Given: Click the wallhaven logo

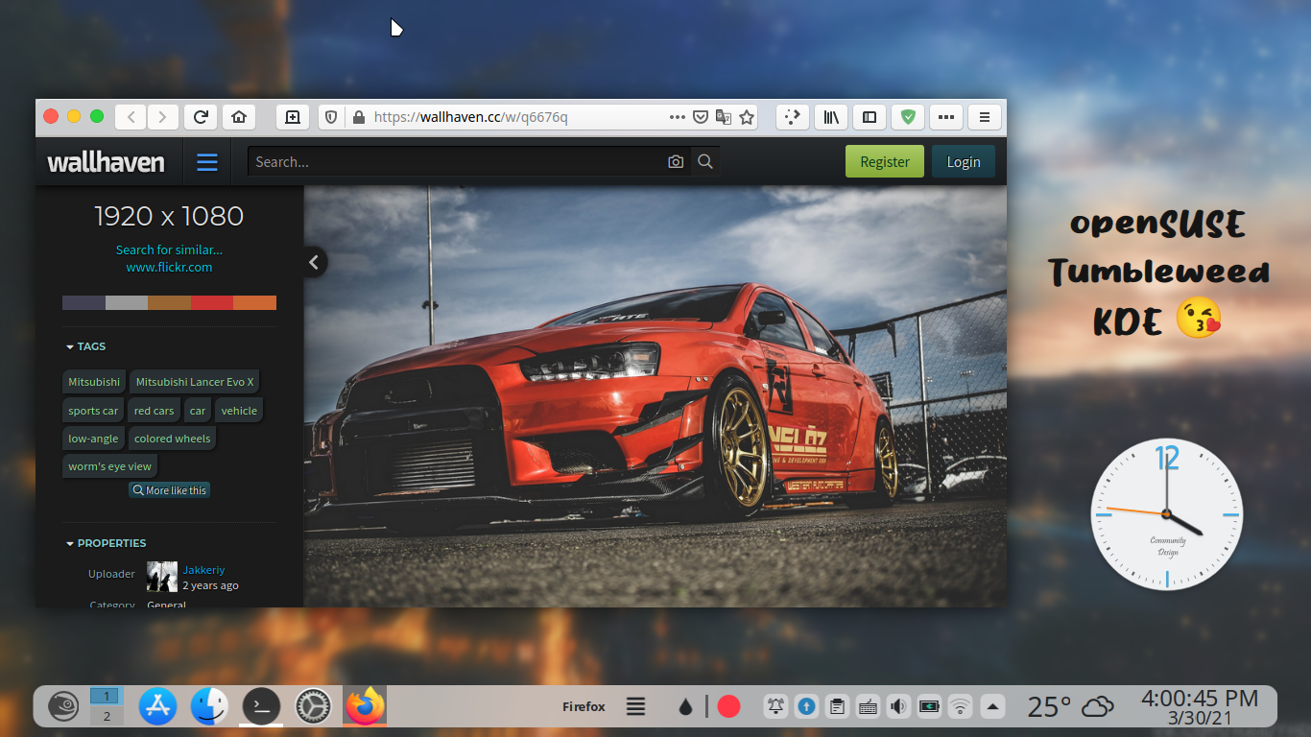Looking at the screenshot, I should coord(107,162).
